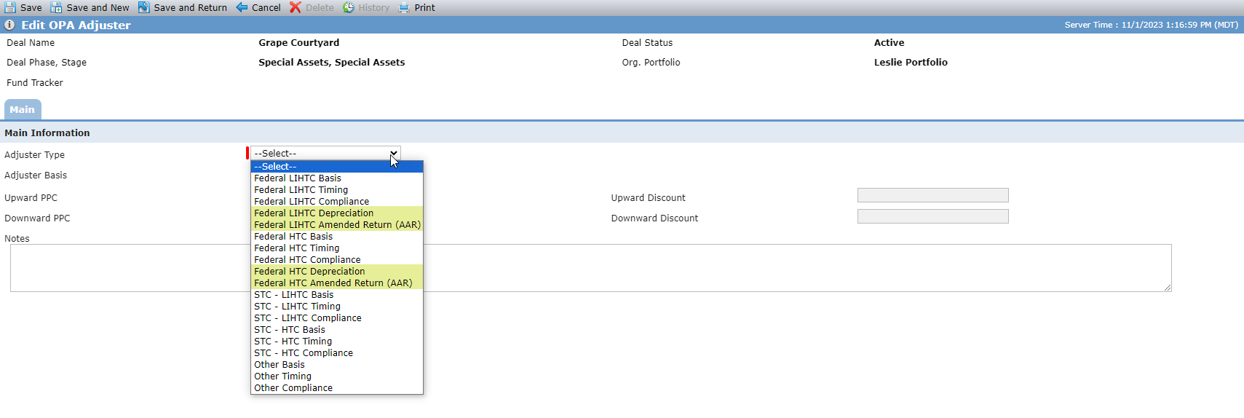
Task: Select Federal LIHTC Depreciation option
Action: pos(337,213)
